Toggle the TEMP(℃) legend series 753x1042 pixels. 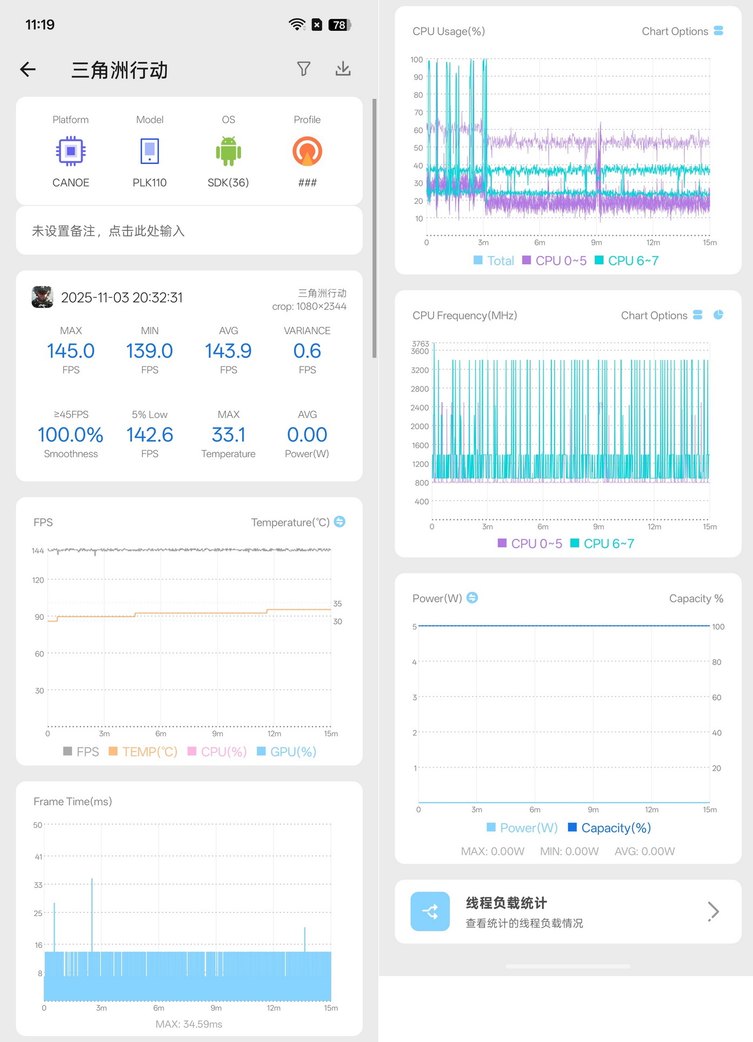(x=143, y=752)
